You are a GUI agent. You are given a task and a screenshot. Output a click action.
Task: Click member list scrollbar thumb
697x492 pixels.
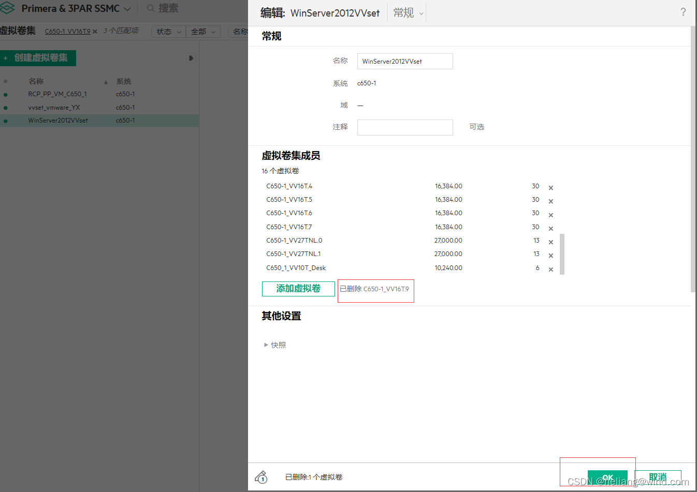562,254
